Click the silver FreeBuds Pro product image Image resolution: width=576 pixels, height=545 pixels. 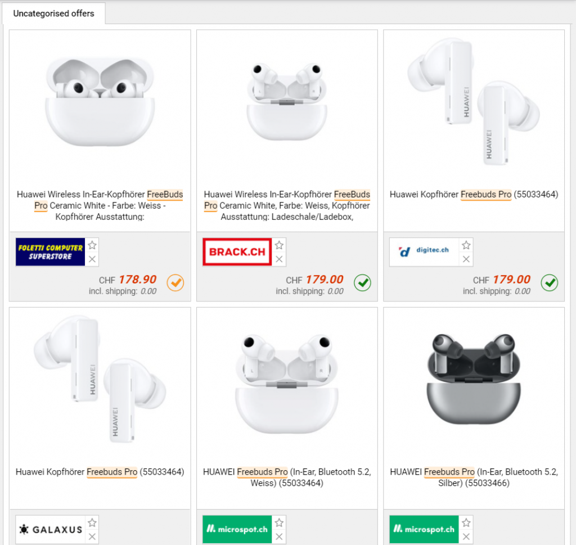[x=474, y=380]
